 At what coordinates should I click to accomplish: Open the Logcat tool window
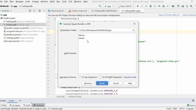click(15, 105)
